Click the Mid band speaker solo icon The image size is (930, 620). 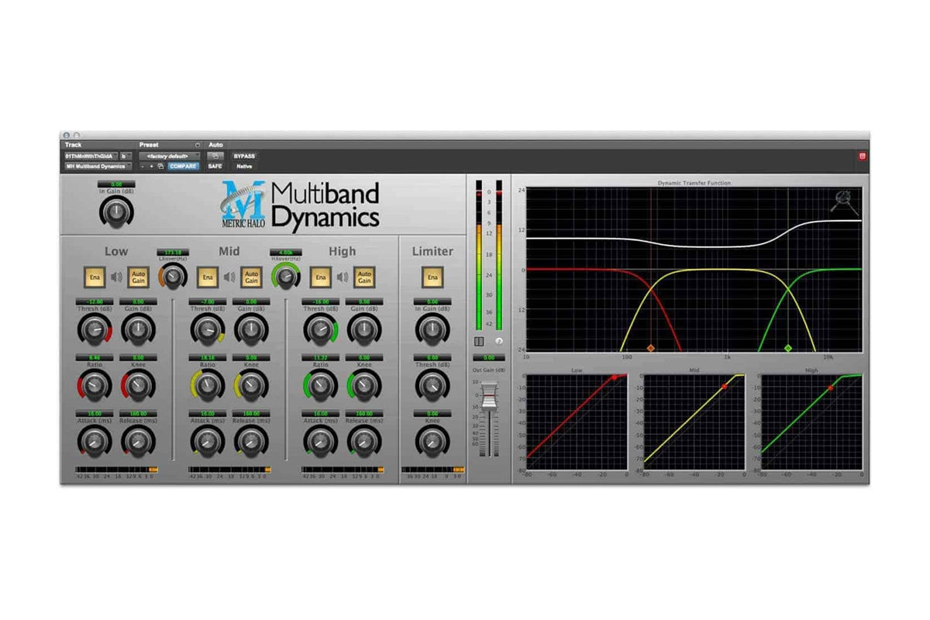point(229,277)
